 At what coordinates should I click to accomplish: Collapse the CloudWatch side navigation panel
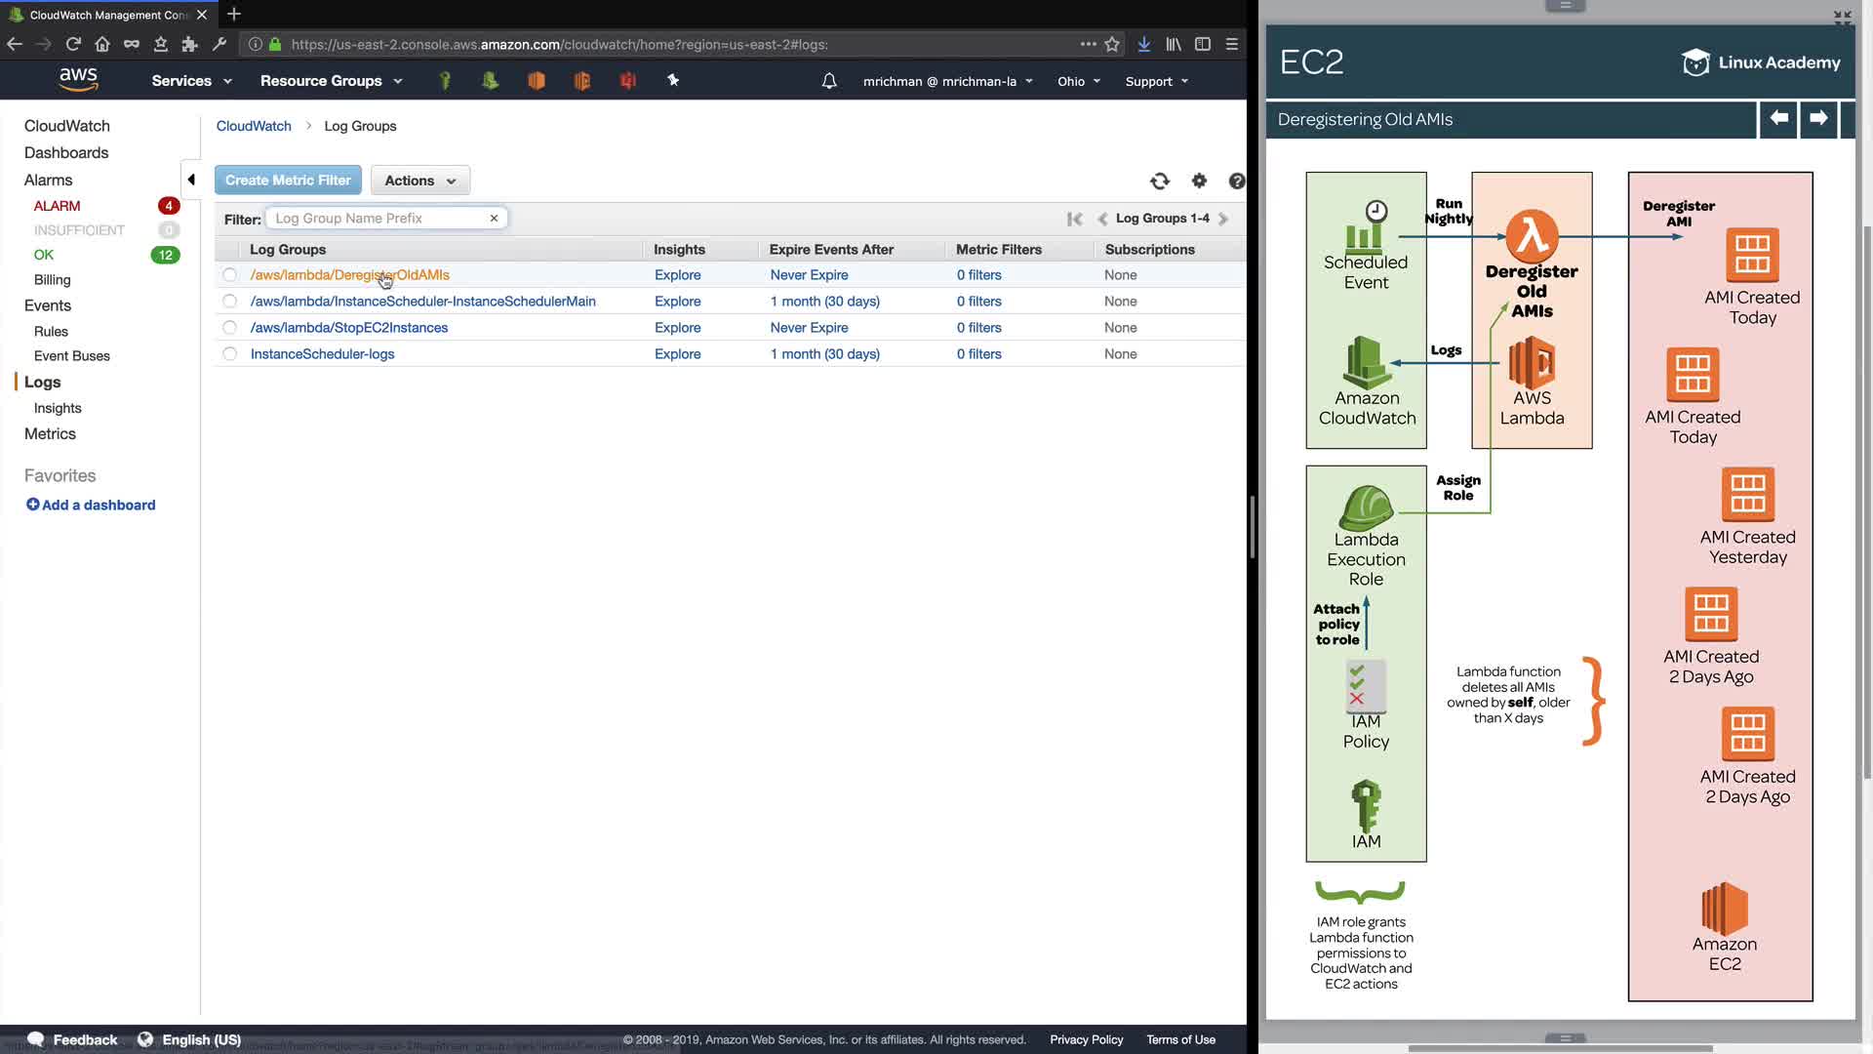click(191, 180)
